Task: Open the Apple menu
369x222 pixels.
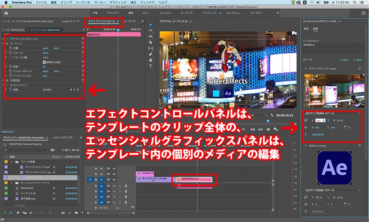Action: (x=6, y=2)
